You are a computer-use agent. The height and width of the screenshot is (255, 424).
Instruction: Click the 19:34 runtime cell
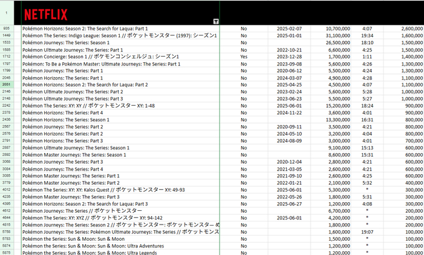tap(367, 35)
